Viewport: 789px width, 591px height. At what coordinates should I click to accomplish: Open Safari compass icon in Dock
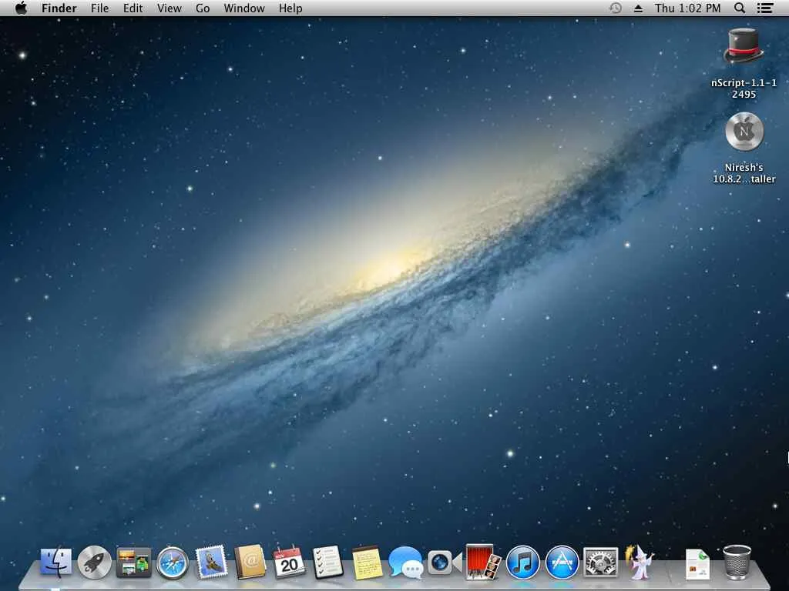click(172, 563)
